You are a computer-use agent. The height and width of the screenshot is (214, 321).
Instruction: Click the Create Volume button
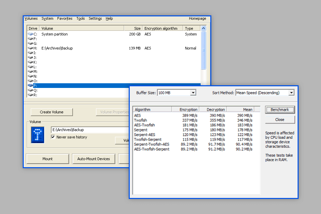(52, 112)
